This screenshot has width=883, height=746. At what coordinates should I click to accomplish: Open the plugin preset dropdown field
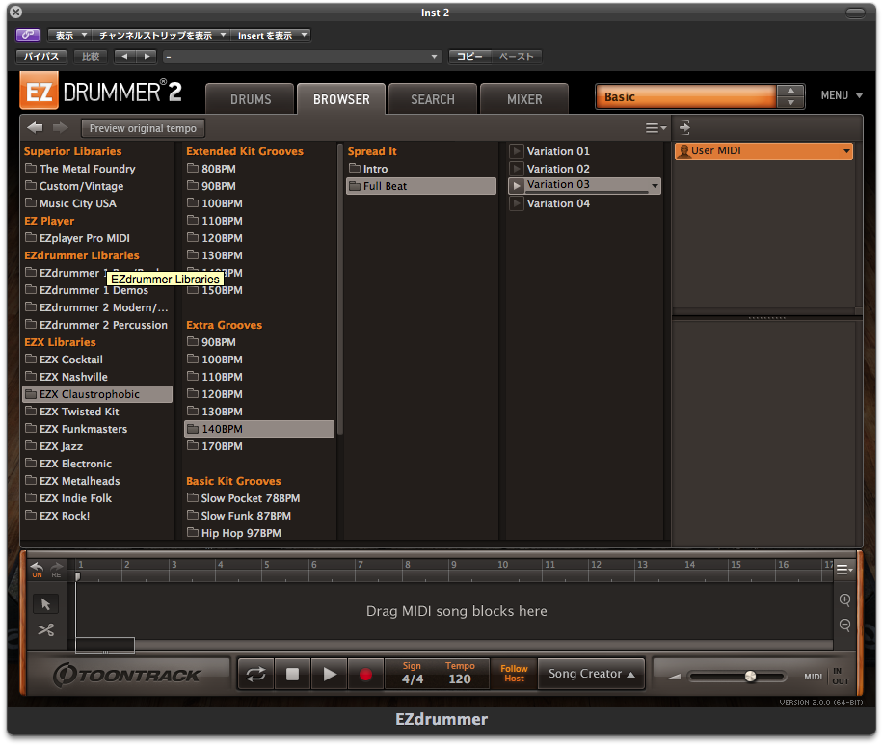302,56
